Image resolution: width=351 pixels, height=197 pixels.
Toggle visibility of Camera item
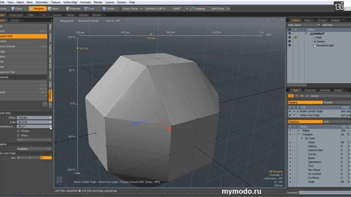290,42
